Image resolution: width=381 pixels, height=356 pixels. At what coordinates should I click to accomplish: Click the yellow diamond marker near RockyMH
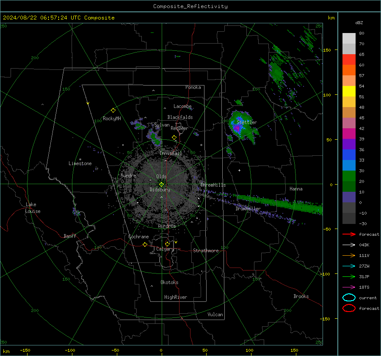click(113, 110)
